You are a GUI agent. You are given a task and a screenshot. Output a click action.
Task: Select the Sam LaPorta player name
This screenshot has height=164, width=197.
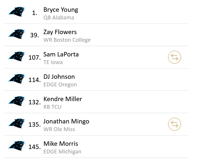click(x=61, y=54)
